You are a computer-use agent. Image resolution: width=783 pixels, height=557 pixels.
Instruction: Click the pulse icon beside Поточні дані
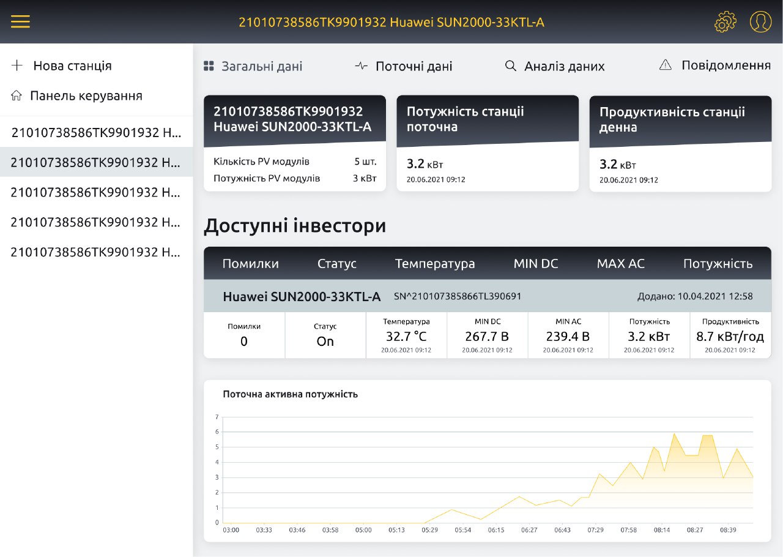point(362,66)
